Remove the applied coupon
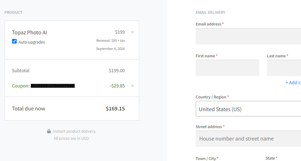Screen dimensions: 301x161 click(132, 86)
